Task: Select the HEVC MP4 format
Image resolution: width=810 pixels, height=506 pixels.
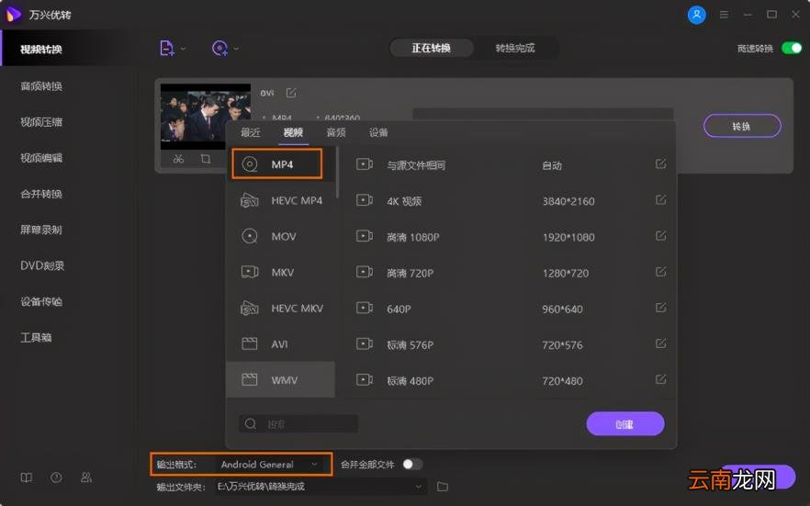Action: click(281, 200)
